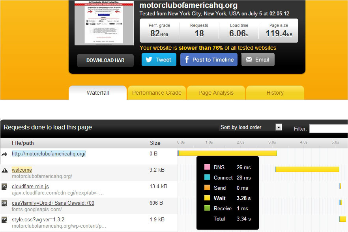Open the style.css?wg-ver=1.3.2 link
348x232 pixels.
[38, 219]
